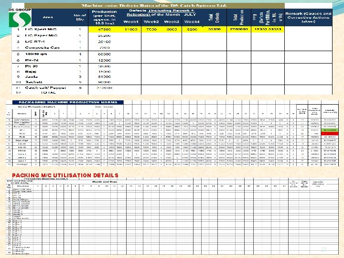Click the Remark (Causes and Corrective Actions) header
This screenshot has height=258, width=344.
[308, 17]
